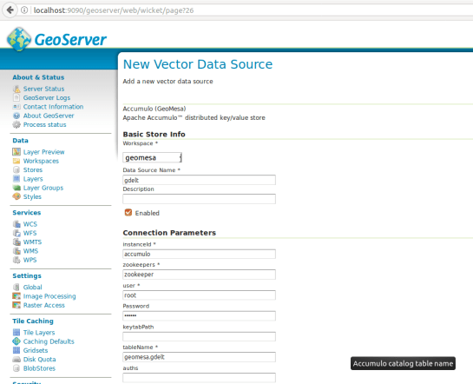This screenshot has width=473, height=384.
Task: Click the WMTS service icon
Action: tap(16, 242)
